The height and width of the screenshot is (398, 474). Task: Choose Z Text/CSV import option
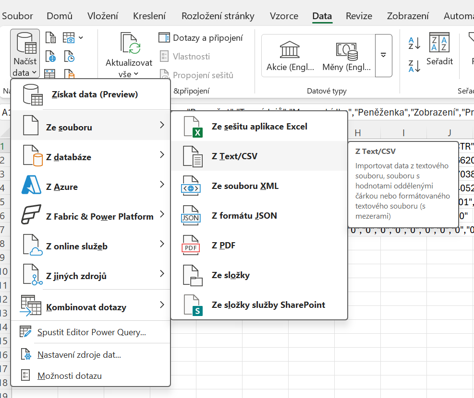[259, 156]
